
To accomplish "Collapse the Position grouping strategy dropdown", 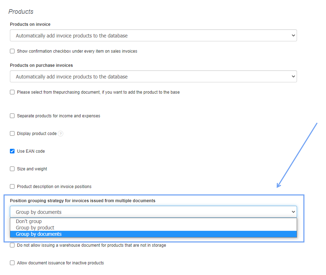I will 153,212.
